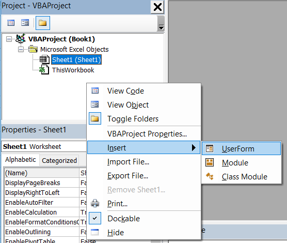Open VBAProject Properties... menu entry
Screen dimensions: 287x243
(144, 134)
